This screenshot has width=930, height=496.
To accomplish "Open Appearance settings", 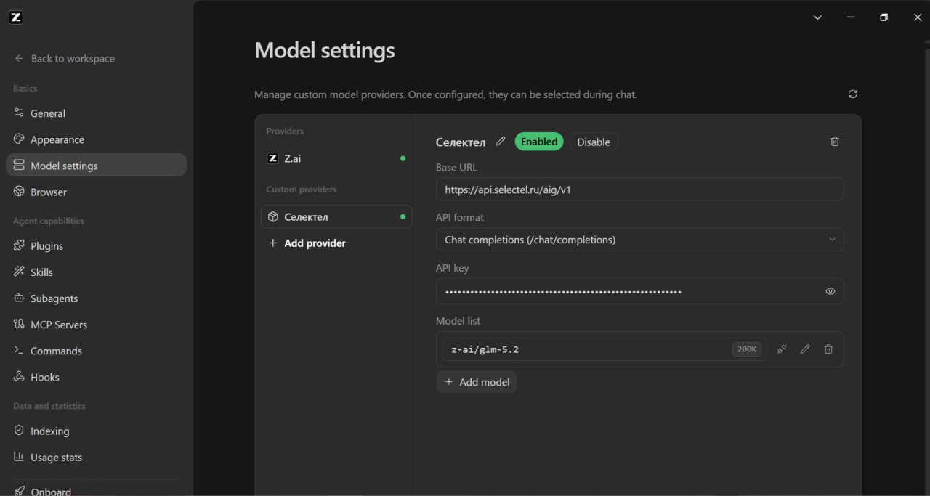I will coord(96,139).
